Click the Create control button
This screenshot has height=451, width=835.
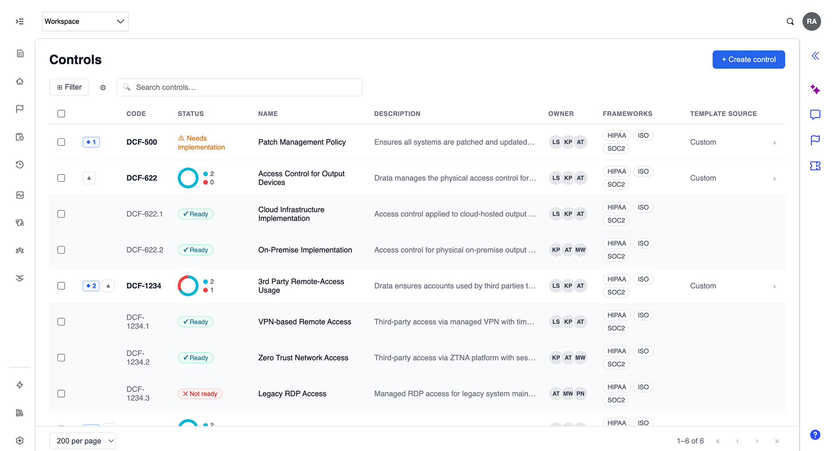(748, 60)
